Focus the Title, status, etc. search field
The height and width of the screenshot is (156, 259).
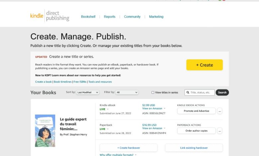(x=200, y=93)
